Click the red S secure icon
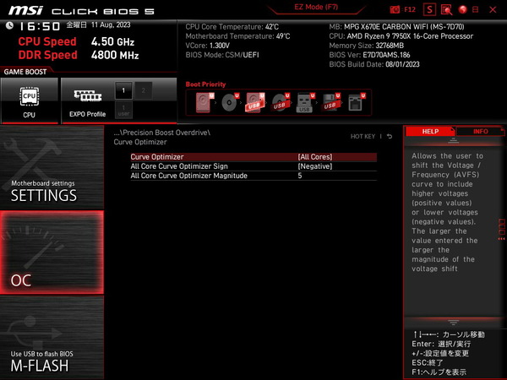Screen dimensions: 507x380 click(x=429, y=9)
